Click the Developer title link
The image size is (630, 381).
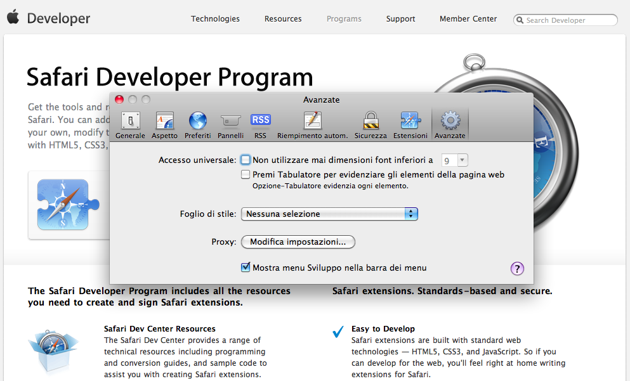[58, 18]
